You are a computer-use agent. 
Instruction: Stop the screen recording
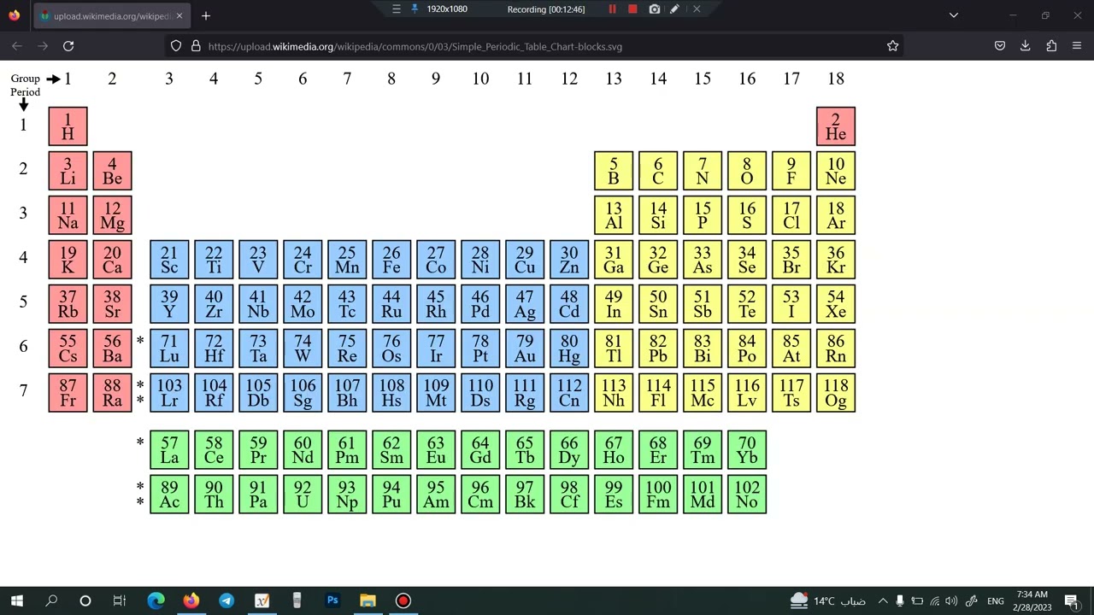tap(632, 9)
